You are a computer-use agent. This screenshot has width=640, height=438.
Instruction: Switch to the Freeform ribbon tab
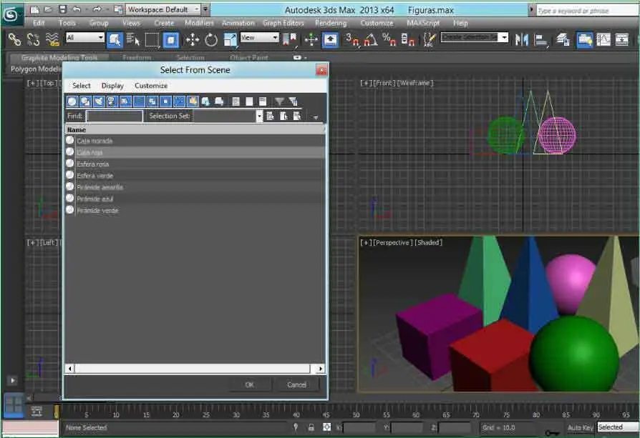pyautogui.click(x=137, y=58)
